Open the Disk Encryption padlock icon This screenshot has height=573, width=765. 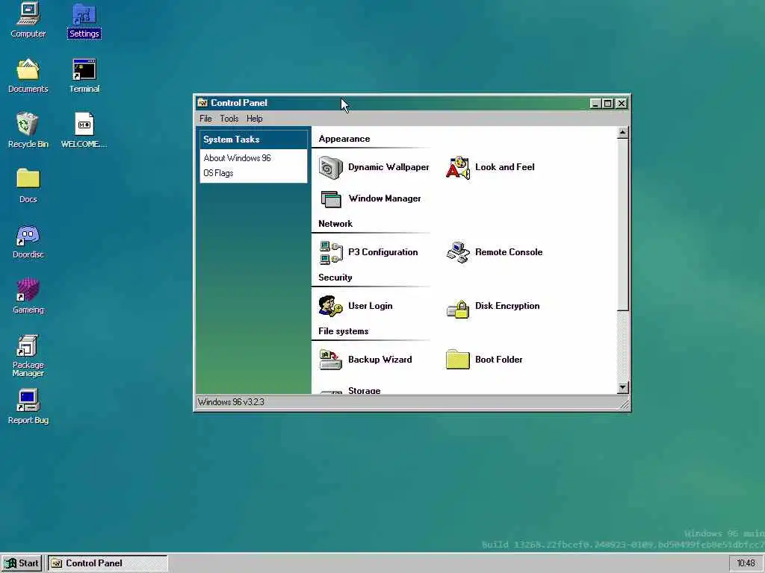click(458, 309)
